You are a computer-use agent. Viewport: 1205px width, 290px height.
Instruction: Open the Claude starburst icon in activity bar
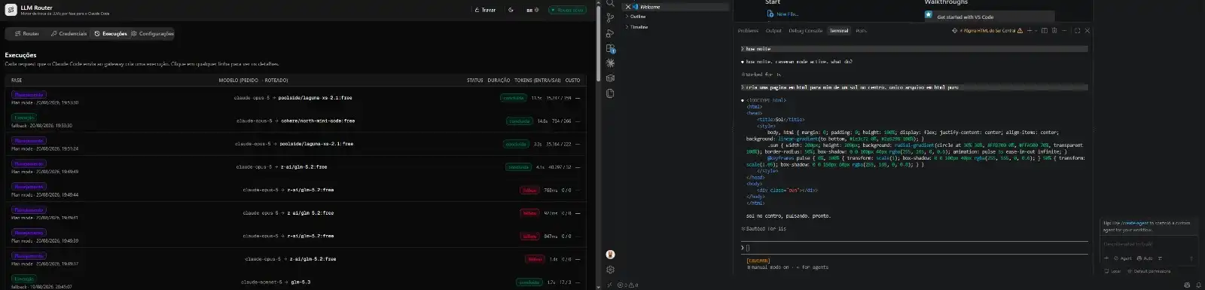click(x=610, y=63)
